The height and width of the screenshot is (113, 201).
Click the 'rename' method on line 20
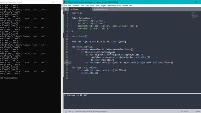(x=93, y=62)
